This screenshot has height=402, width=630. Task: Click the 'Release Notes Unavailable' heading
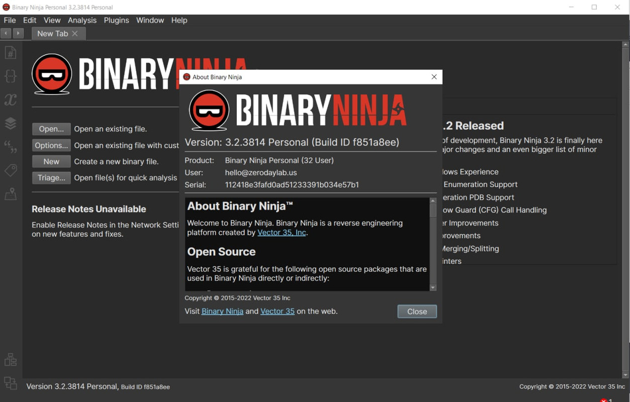pos(89,209)
